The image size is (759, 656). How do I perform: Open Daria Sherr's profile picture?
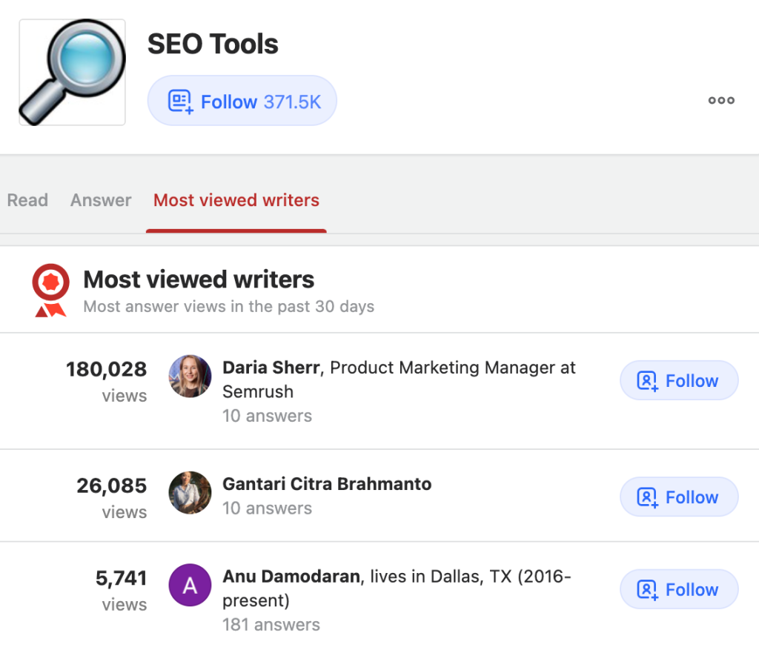coord(190,376)
